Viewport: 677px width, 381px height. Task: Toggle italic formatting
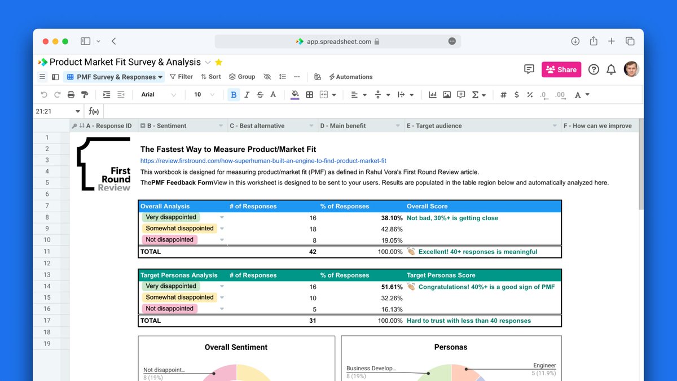pos(247,95)
